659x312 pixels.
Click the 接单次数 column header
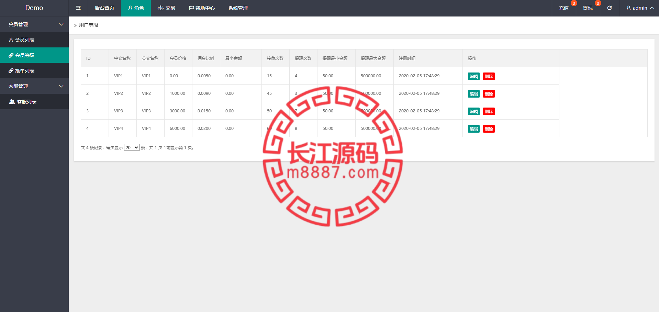point(275,58)
